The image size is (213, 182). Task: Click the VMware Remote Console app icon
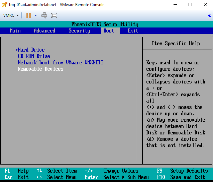[x=5, y=4]
